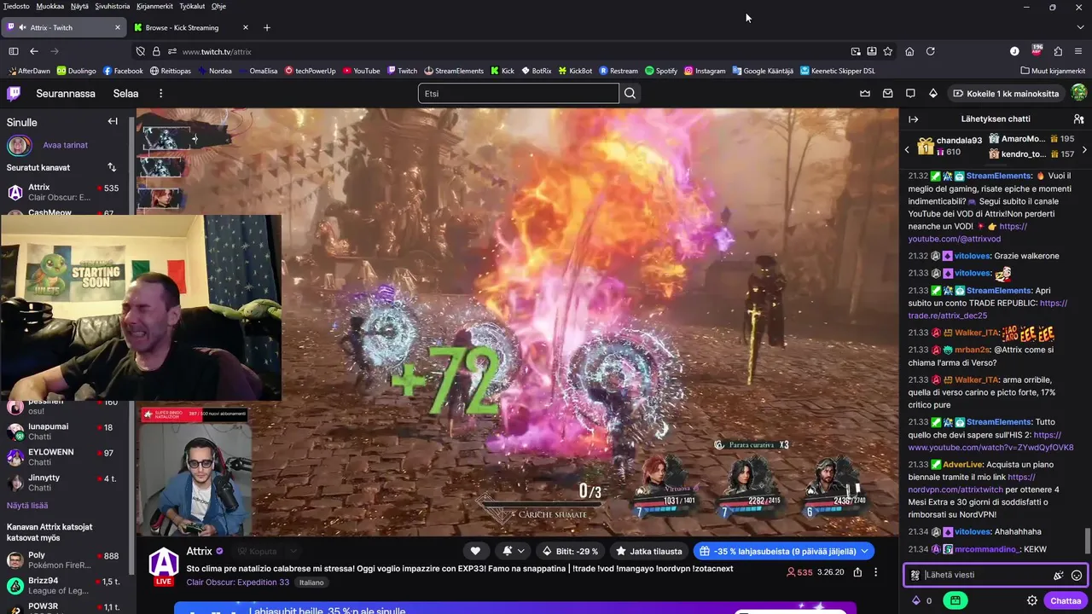Open the emote picker in chat
This screenshot has width=1092, height=614.
tap(1077, 575)
